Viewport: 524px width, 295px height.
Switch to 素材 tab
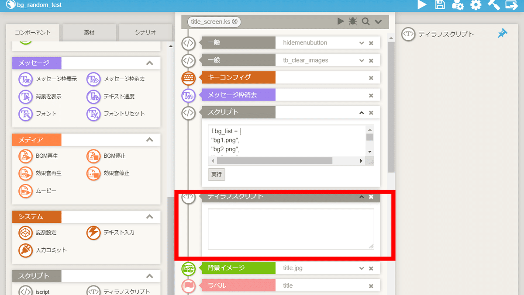(89, 33)
